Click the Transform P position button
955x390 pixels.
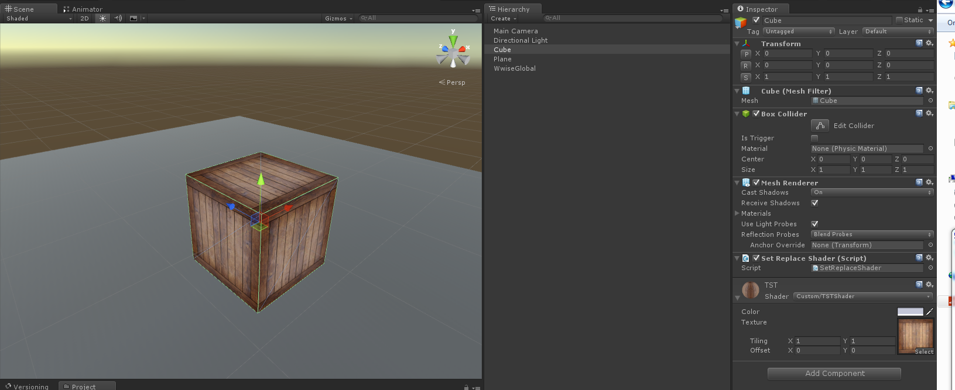tap(746, 54)
